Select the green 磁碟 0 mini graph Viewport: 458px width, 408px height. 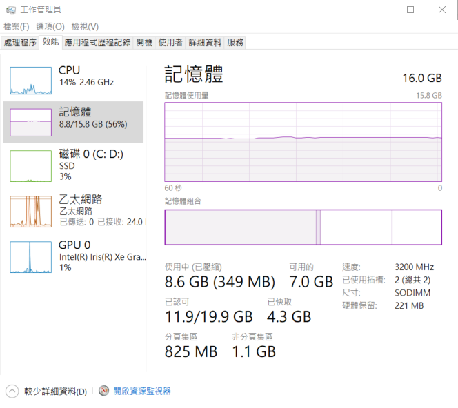tap(30, 166)
